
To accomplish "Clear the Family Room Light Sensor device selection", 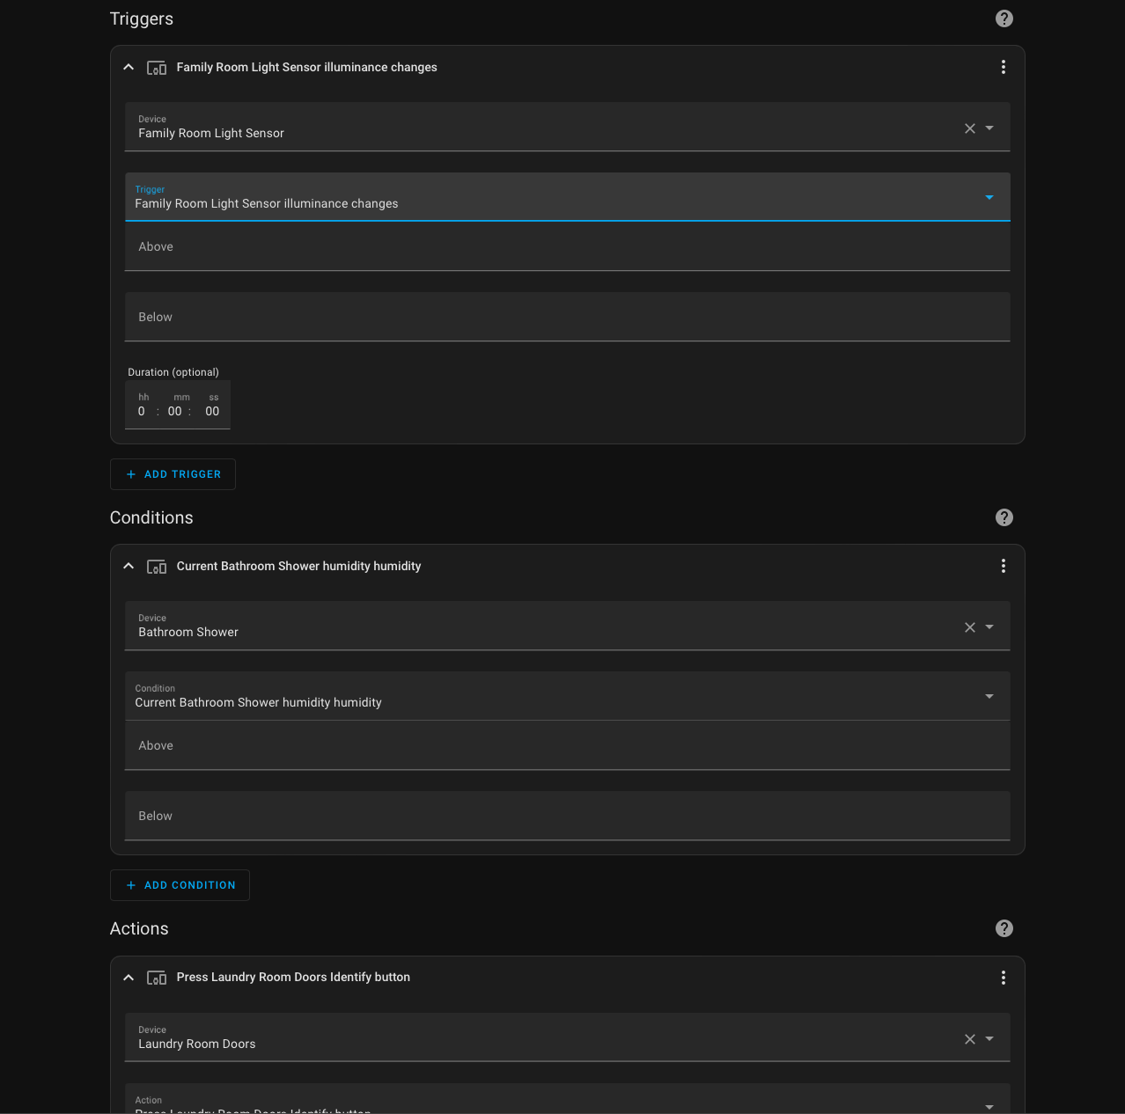I will (969, 128).
